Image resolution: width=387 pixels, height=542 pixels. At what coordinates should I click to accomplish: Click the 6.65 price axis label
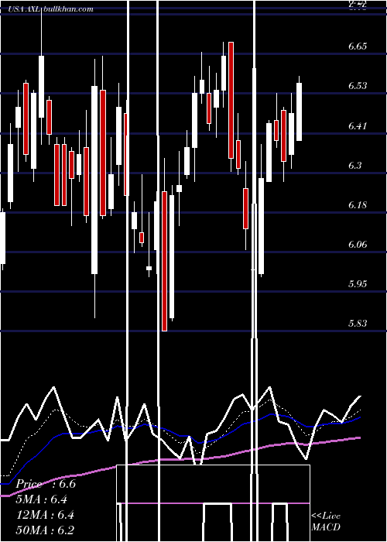pos(358,46)
